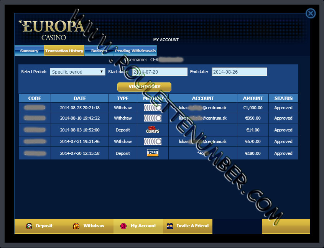Click the Europa Casino logo
The height and width of the screenshot is (248, 324).
click(52, 30)
